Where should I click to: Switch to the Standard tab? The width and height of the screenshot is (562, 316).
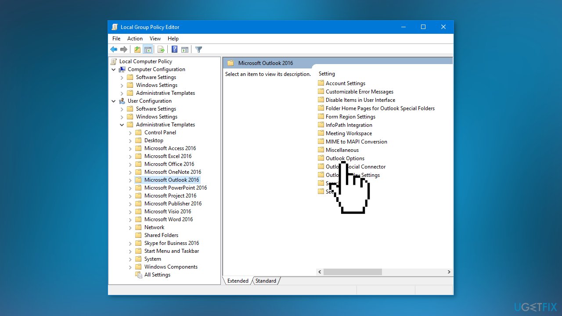tap(266, 281)
